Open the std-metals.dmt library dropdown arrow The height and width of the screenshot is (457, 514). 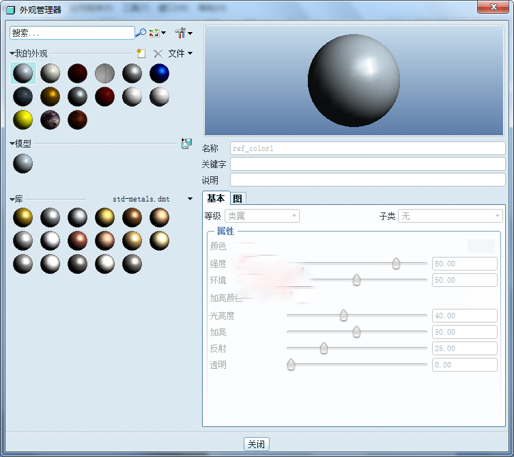(190, 199)
